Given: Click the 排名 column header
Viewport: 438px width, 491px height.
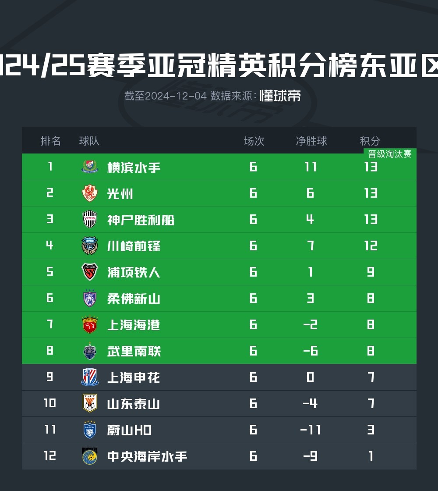Looking at the screenshot, I should click(50, 141).
